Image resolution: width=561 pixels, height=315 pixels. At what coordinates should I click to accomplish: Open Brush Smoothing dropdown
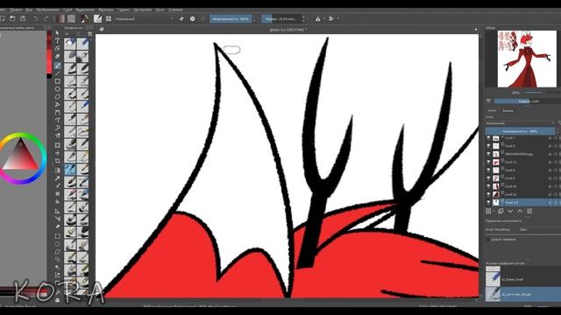click(x=540, y=229)
